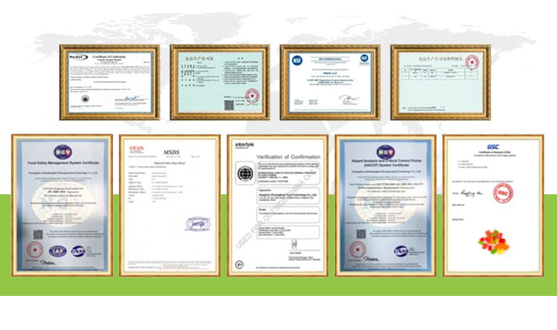This screenshot has height=330, width=557.
Task: Click the MSDS heading text
Action: pyautogui.click(x=172, y=152)
